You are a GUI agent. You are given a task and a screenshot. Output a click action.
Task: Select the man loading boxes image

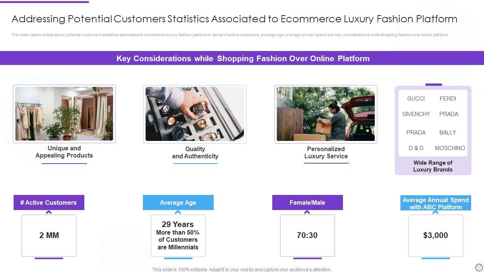pyautogui.click(x=326, y=114)
